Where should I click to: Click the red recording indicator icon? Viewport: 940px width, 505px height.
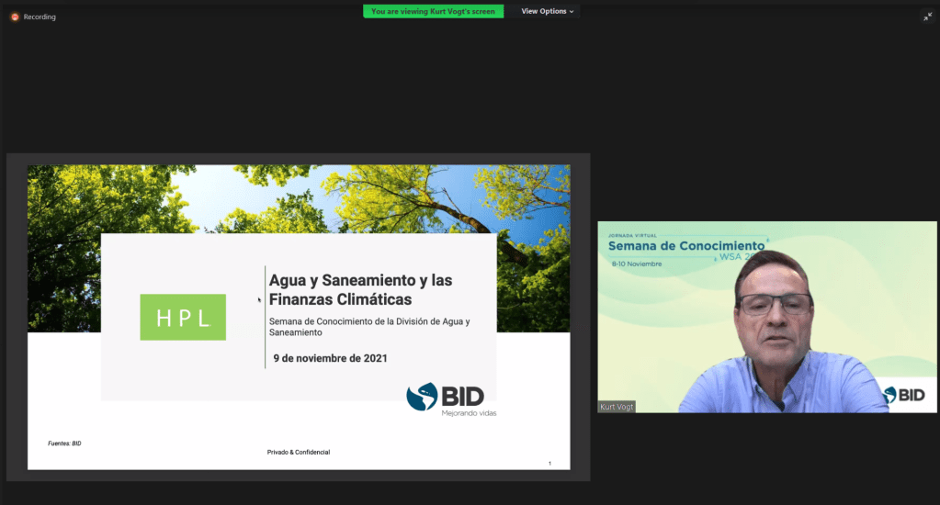click(x=15, y=17)
